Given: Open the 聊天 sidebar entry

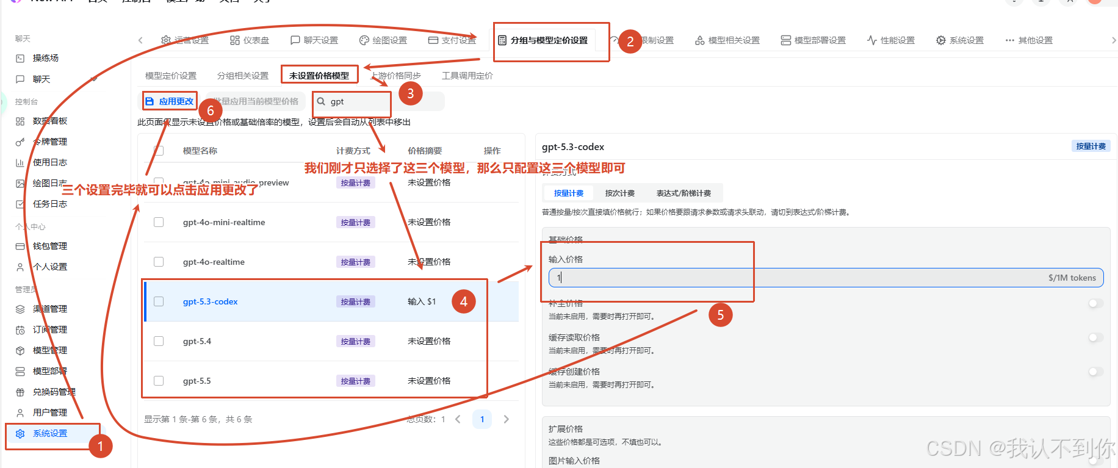Looking at the screenshot, I should (41, 79).
